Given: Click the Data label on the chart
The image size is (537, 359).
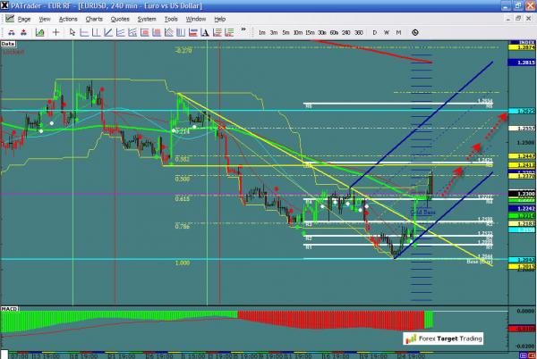Looking at the screenshot, I should point(8,42).
